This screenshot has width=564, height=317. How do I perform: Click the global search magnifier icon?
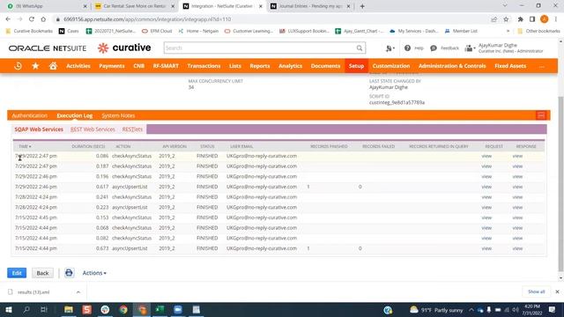pos(360,48)
